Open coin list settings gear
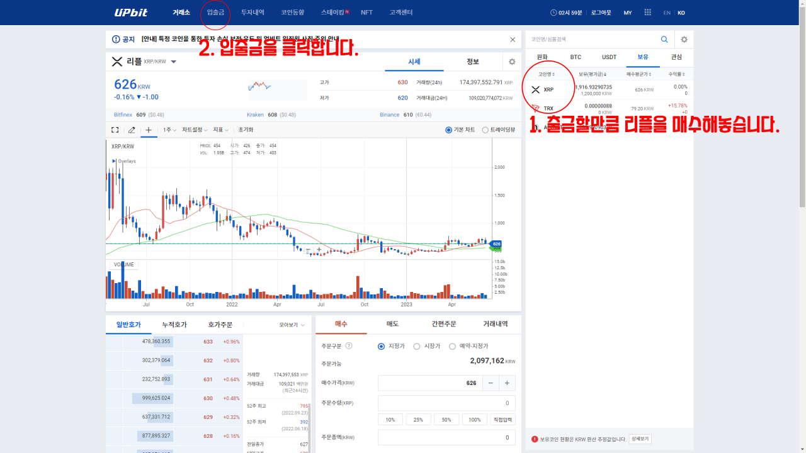This screenshot has width=806, height=453. (684, 39)
